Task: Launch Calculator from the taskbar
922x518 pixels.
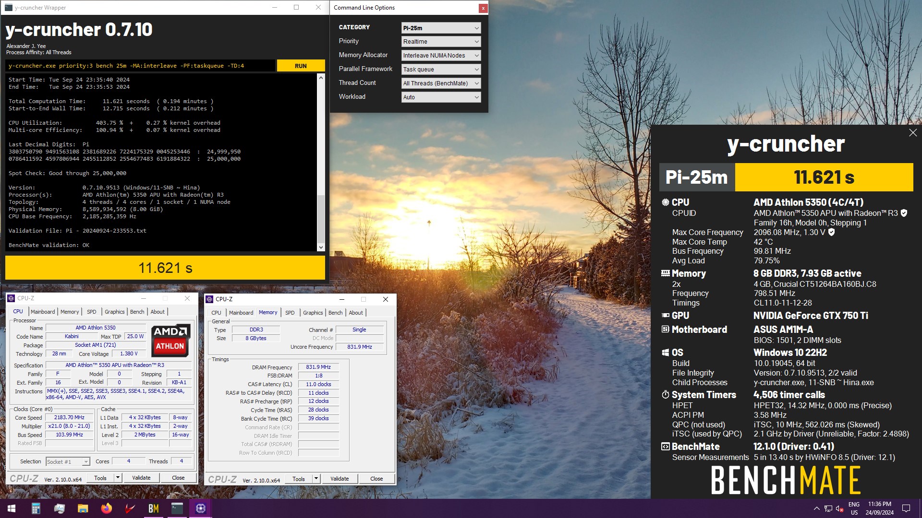Action: pos(36,508)
